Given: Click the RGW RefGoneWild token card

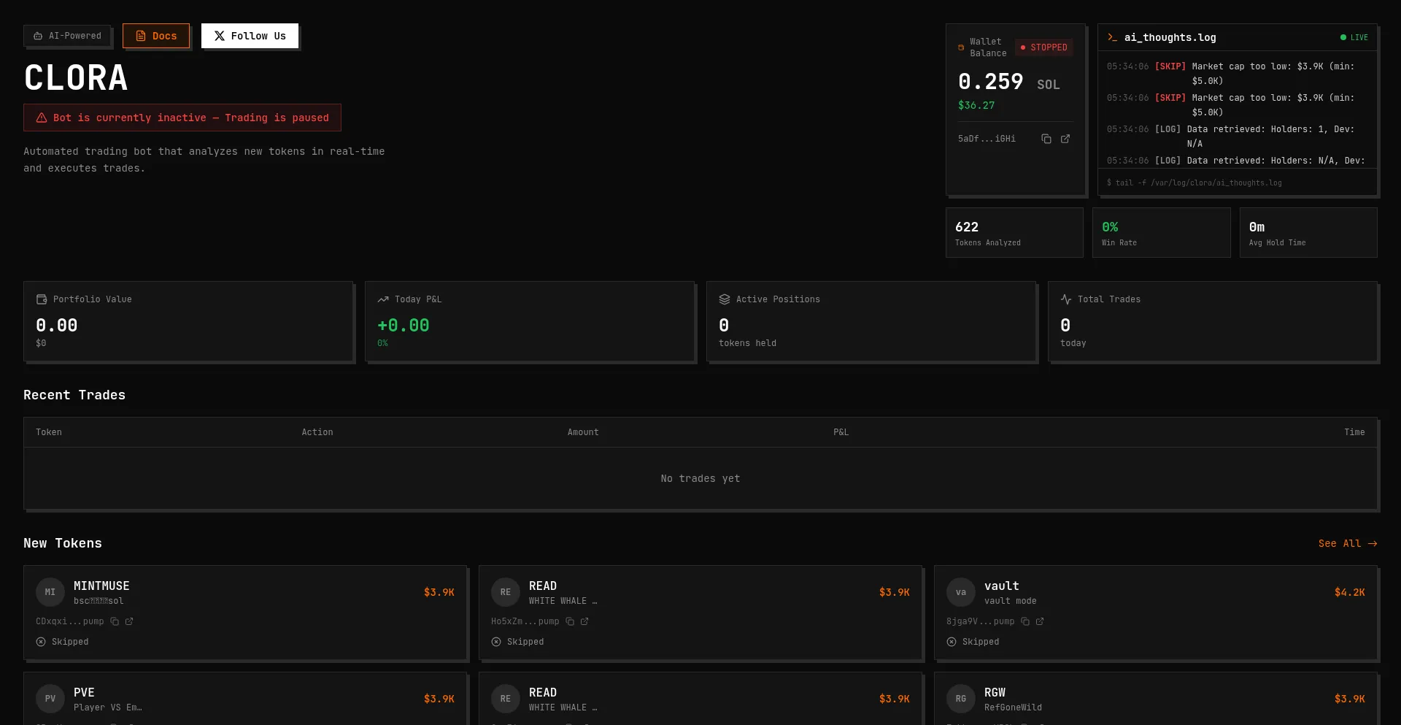Looking at the screenshot, I should tap(1156, 699).
